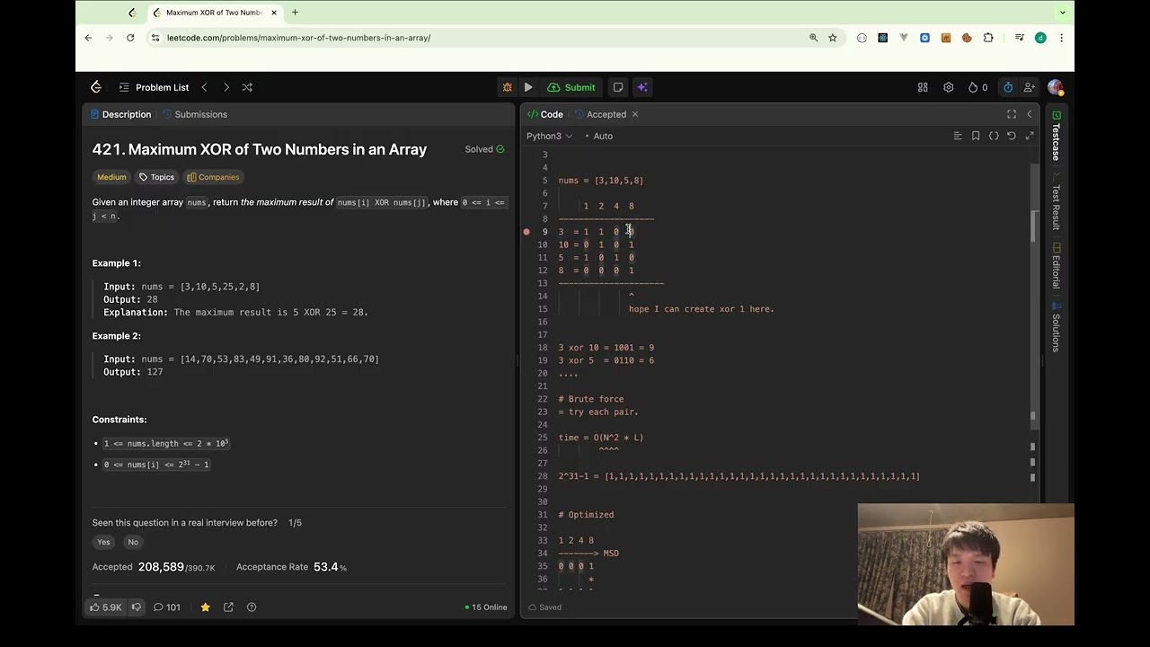Open the profile avatar menu

(x=1055, y=87)
